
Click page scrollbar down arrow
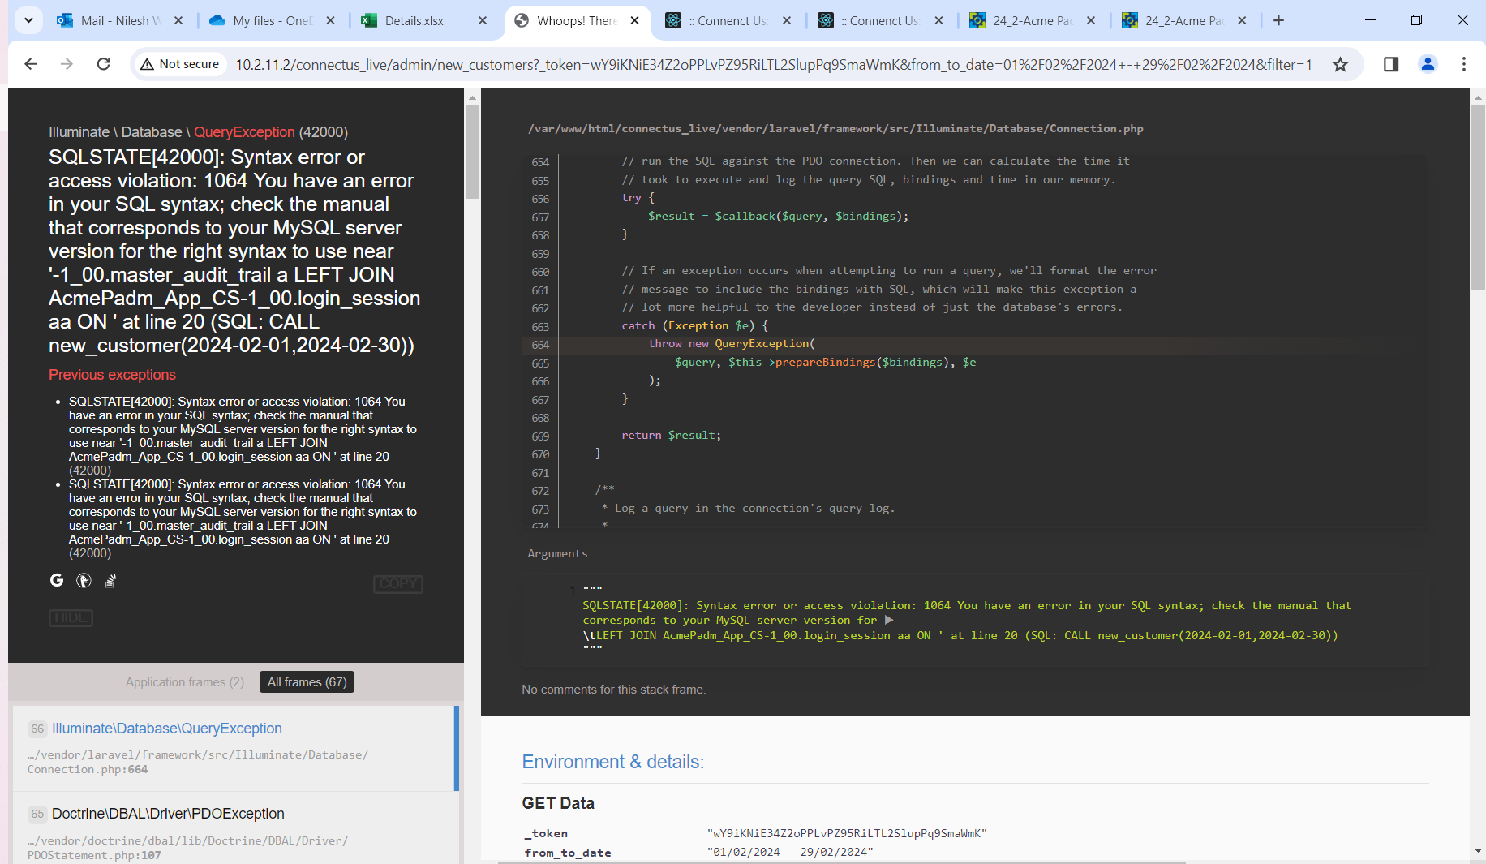click(1478, 850)
